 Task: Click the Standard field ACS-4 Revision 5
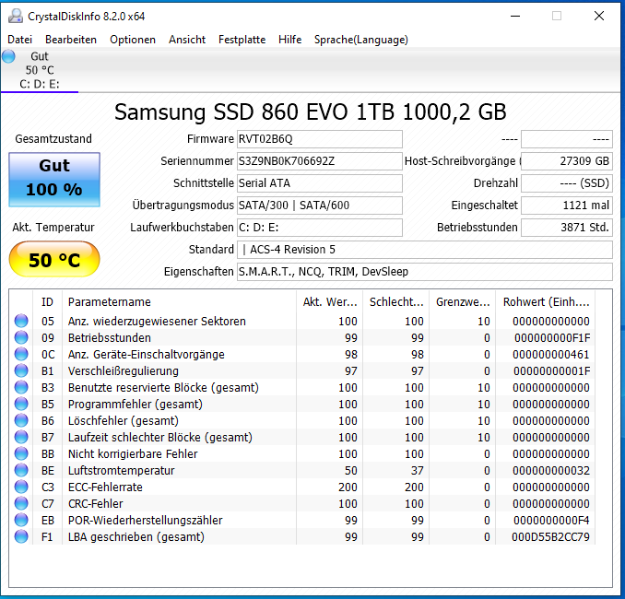coord(425,250)
